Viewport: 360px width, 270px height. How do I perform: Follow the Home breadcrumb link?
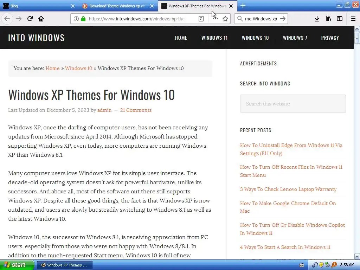(53, 68)
